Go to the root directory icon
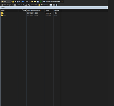114x106 pixels. click(35, 2)
